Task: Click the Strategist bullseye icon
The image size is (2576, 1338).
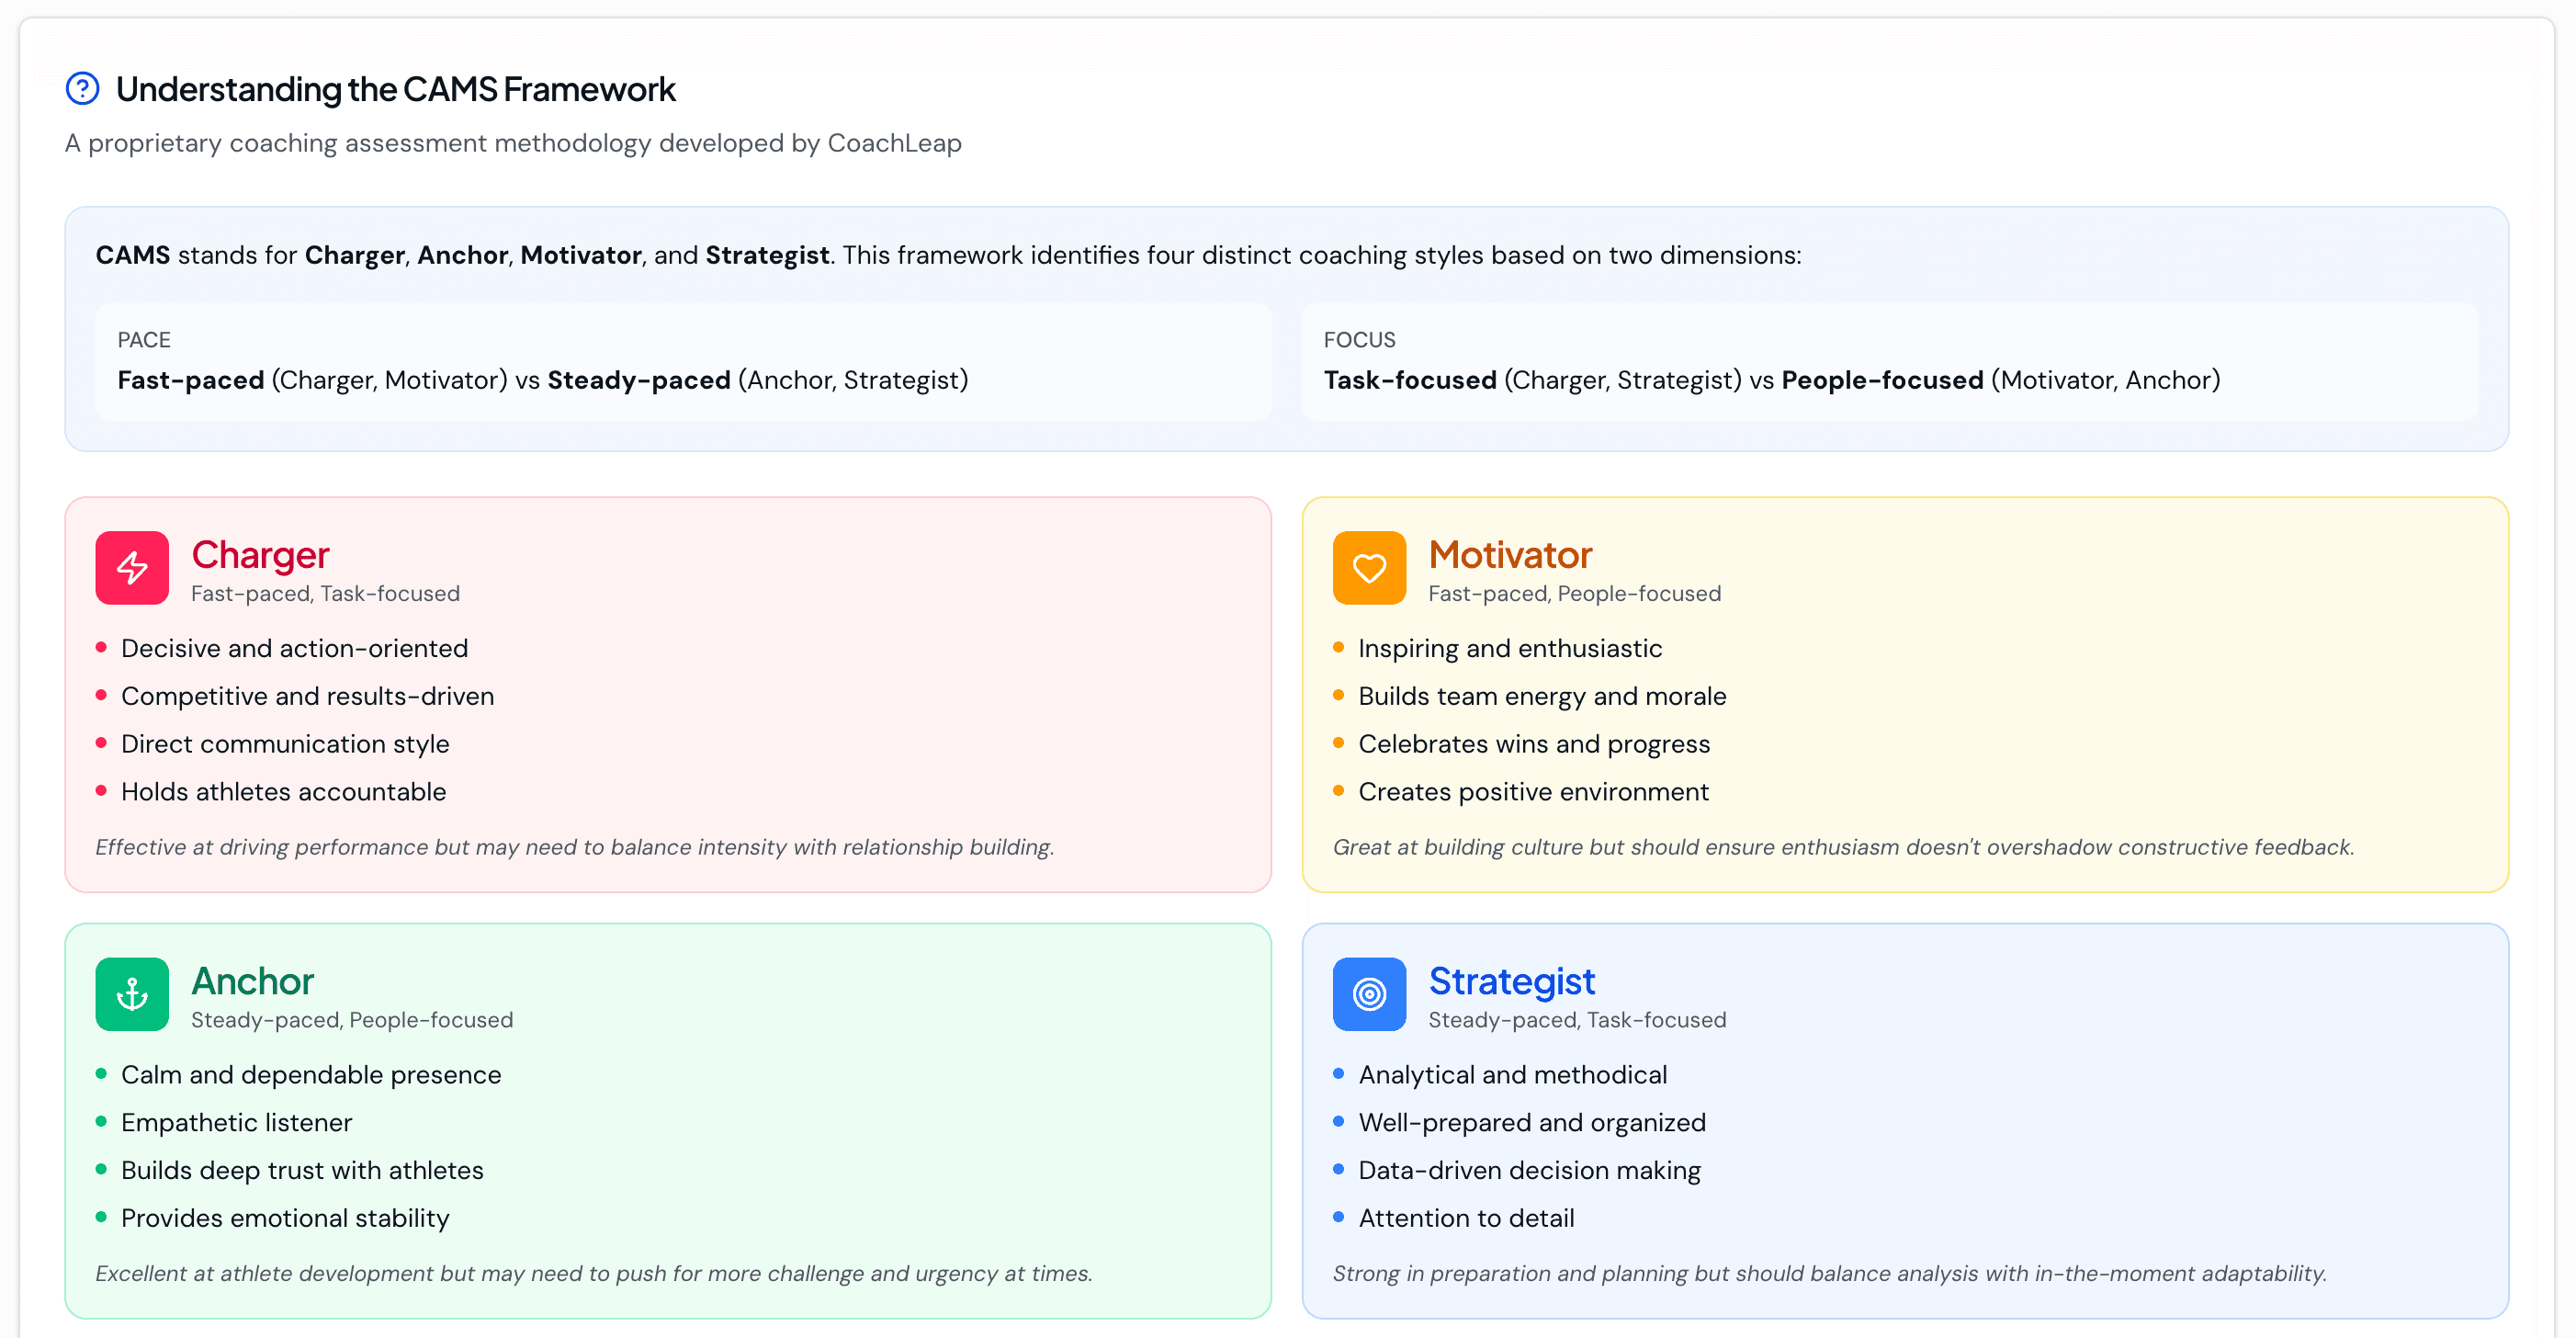Action: point(1369,994)
